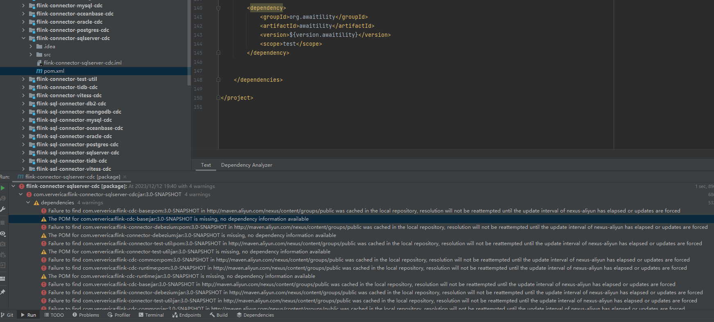The image size is (714, 322).
Task: Expand flink-connector-mysql-cdc module
Action: pyautogui.click(x=23, y=6)
